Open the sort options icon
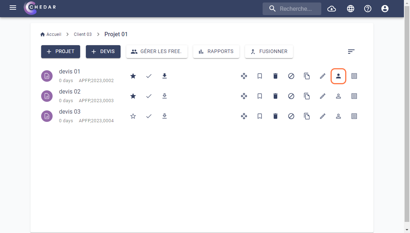 click(x=351, y=52)
